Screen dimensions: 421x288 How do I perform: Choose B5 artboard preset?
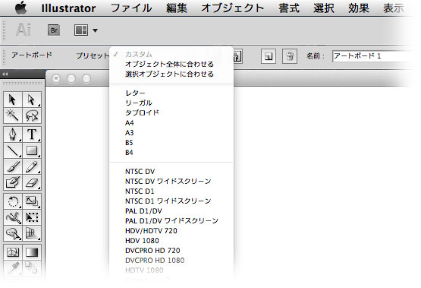tap(171, 143)
